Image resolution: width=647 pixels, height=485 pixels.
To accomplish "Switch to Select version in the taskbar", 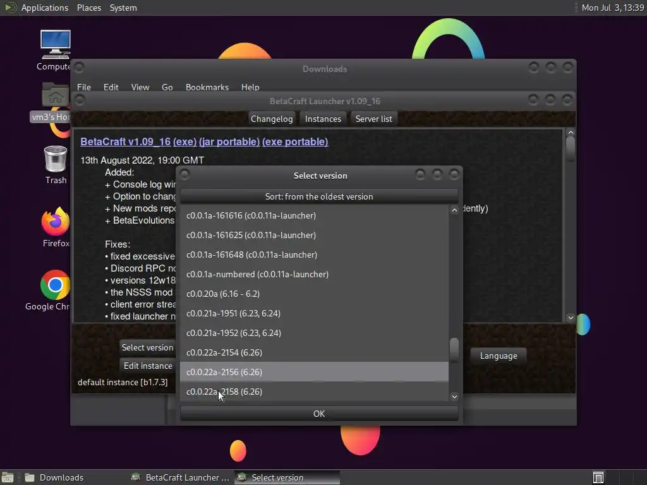I will pyautogui.click(x=287, y=477).
